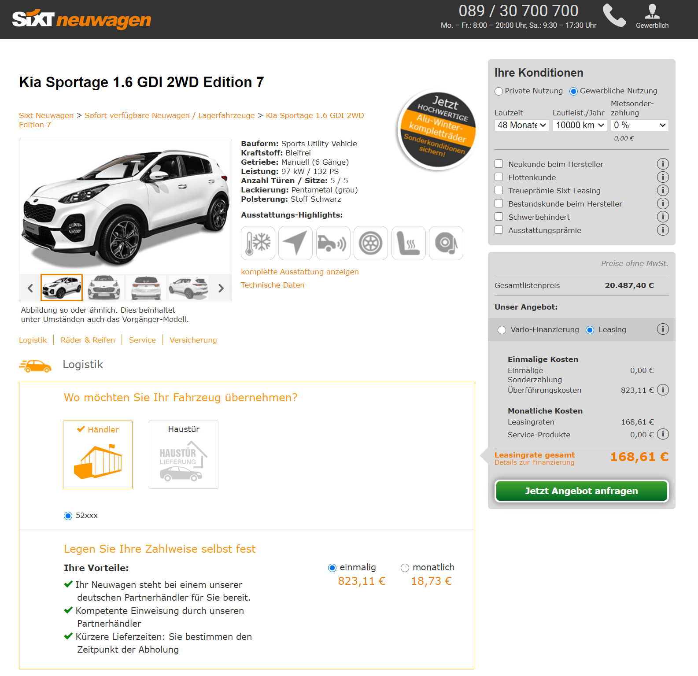This screenshot has width=698, height=676.
Task: Select front-side view car thumbnail
Action: pyautogui.click(x=62, y=288)
